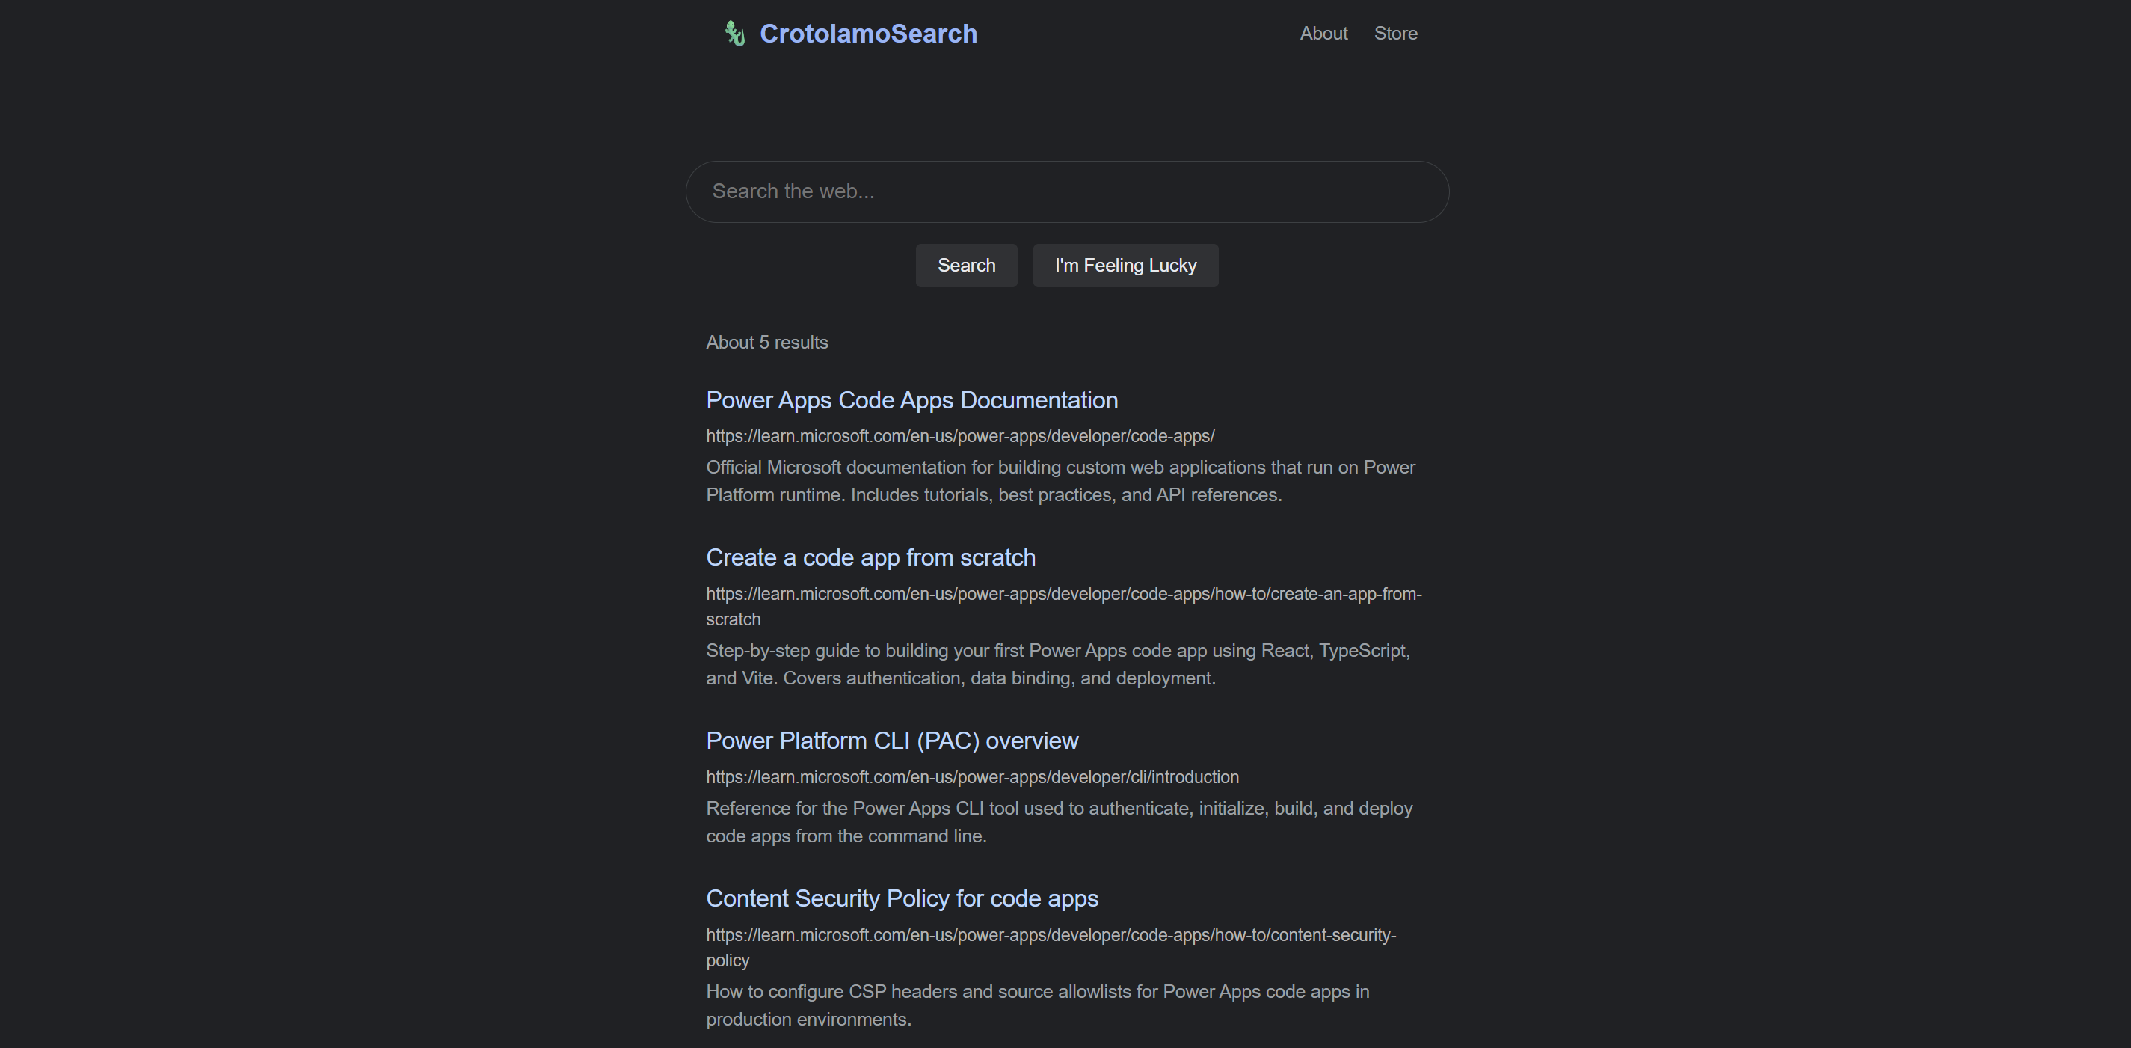Viewport: 2131px width, 1048px height.
Task: Click the CrotolamoSearch seahorse logo icon
Action: point(734,34)
